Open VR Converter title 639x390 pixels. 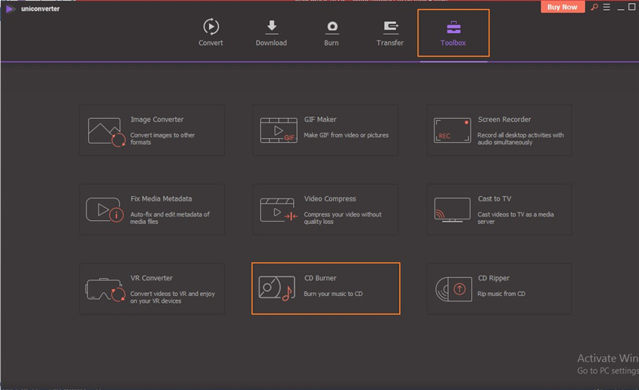tap(152, 278)
